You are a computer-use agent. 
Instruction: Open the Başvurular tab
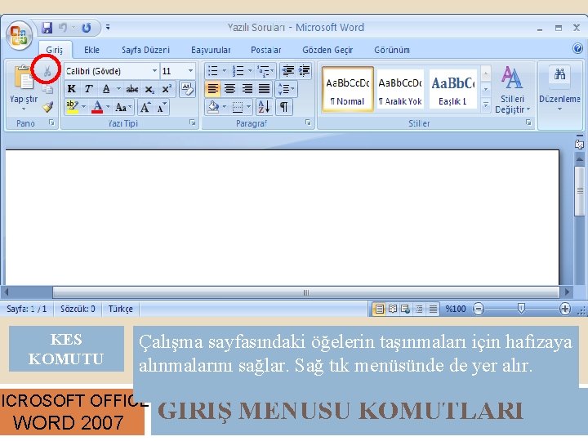tap(211, 50)
